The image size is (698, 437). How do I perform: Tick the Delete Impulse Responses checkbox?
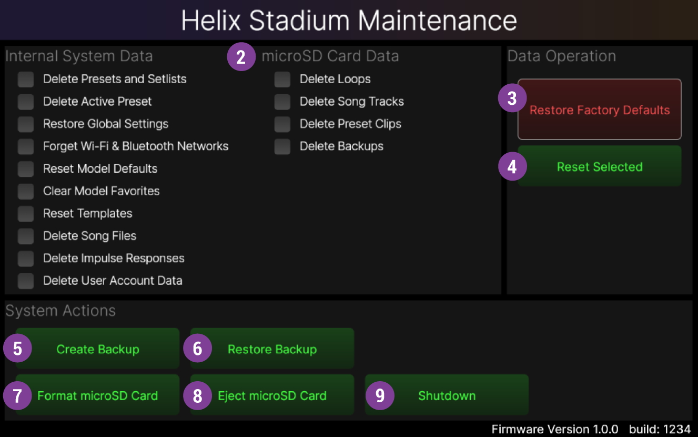[x=26, y=259]
